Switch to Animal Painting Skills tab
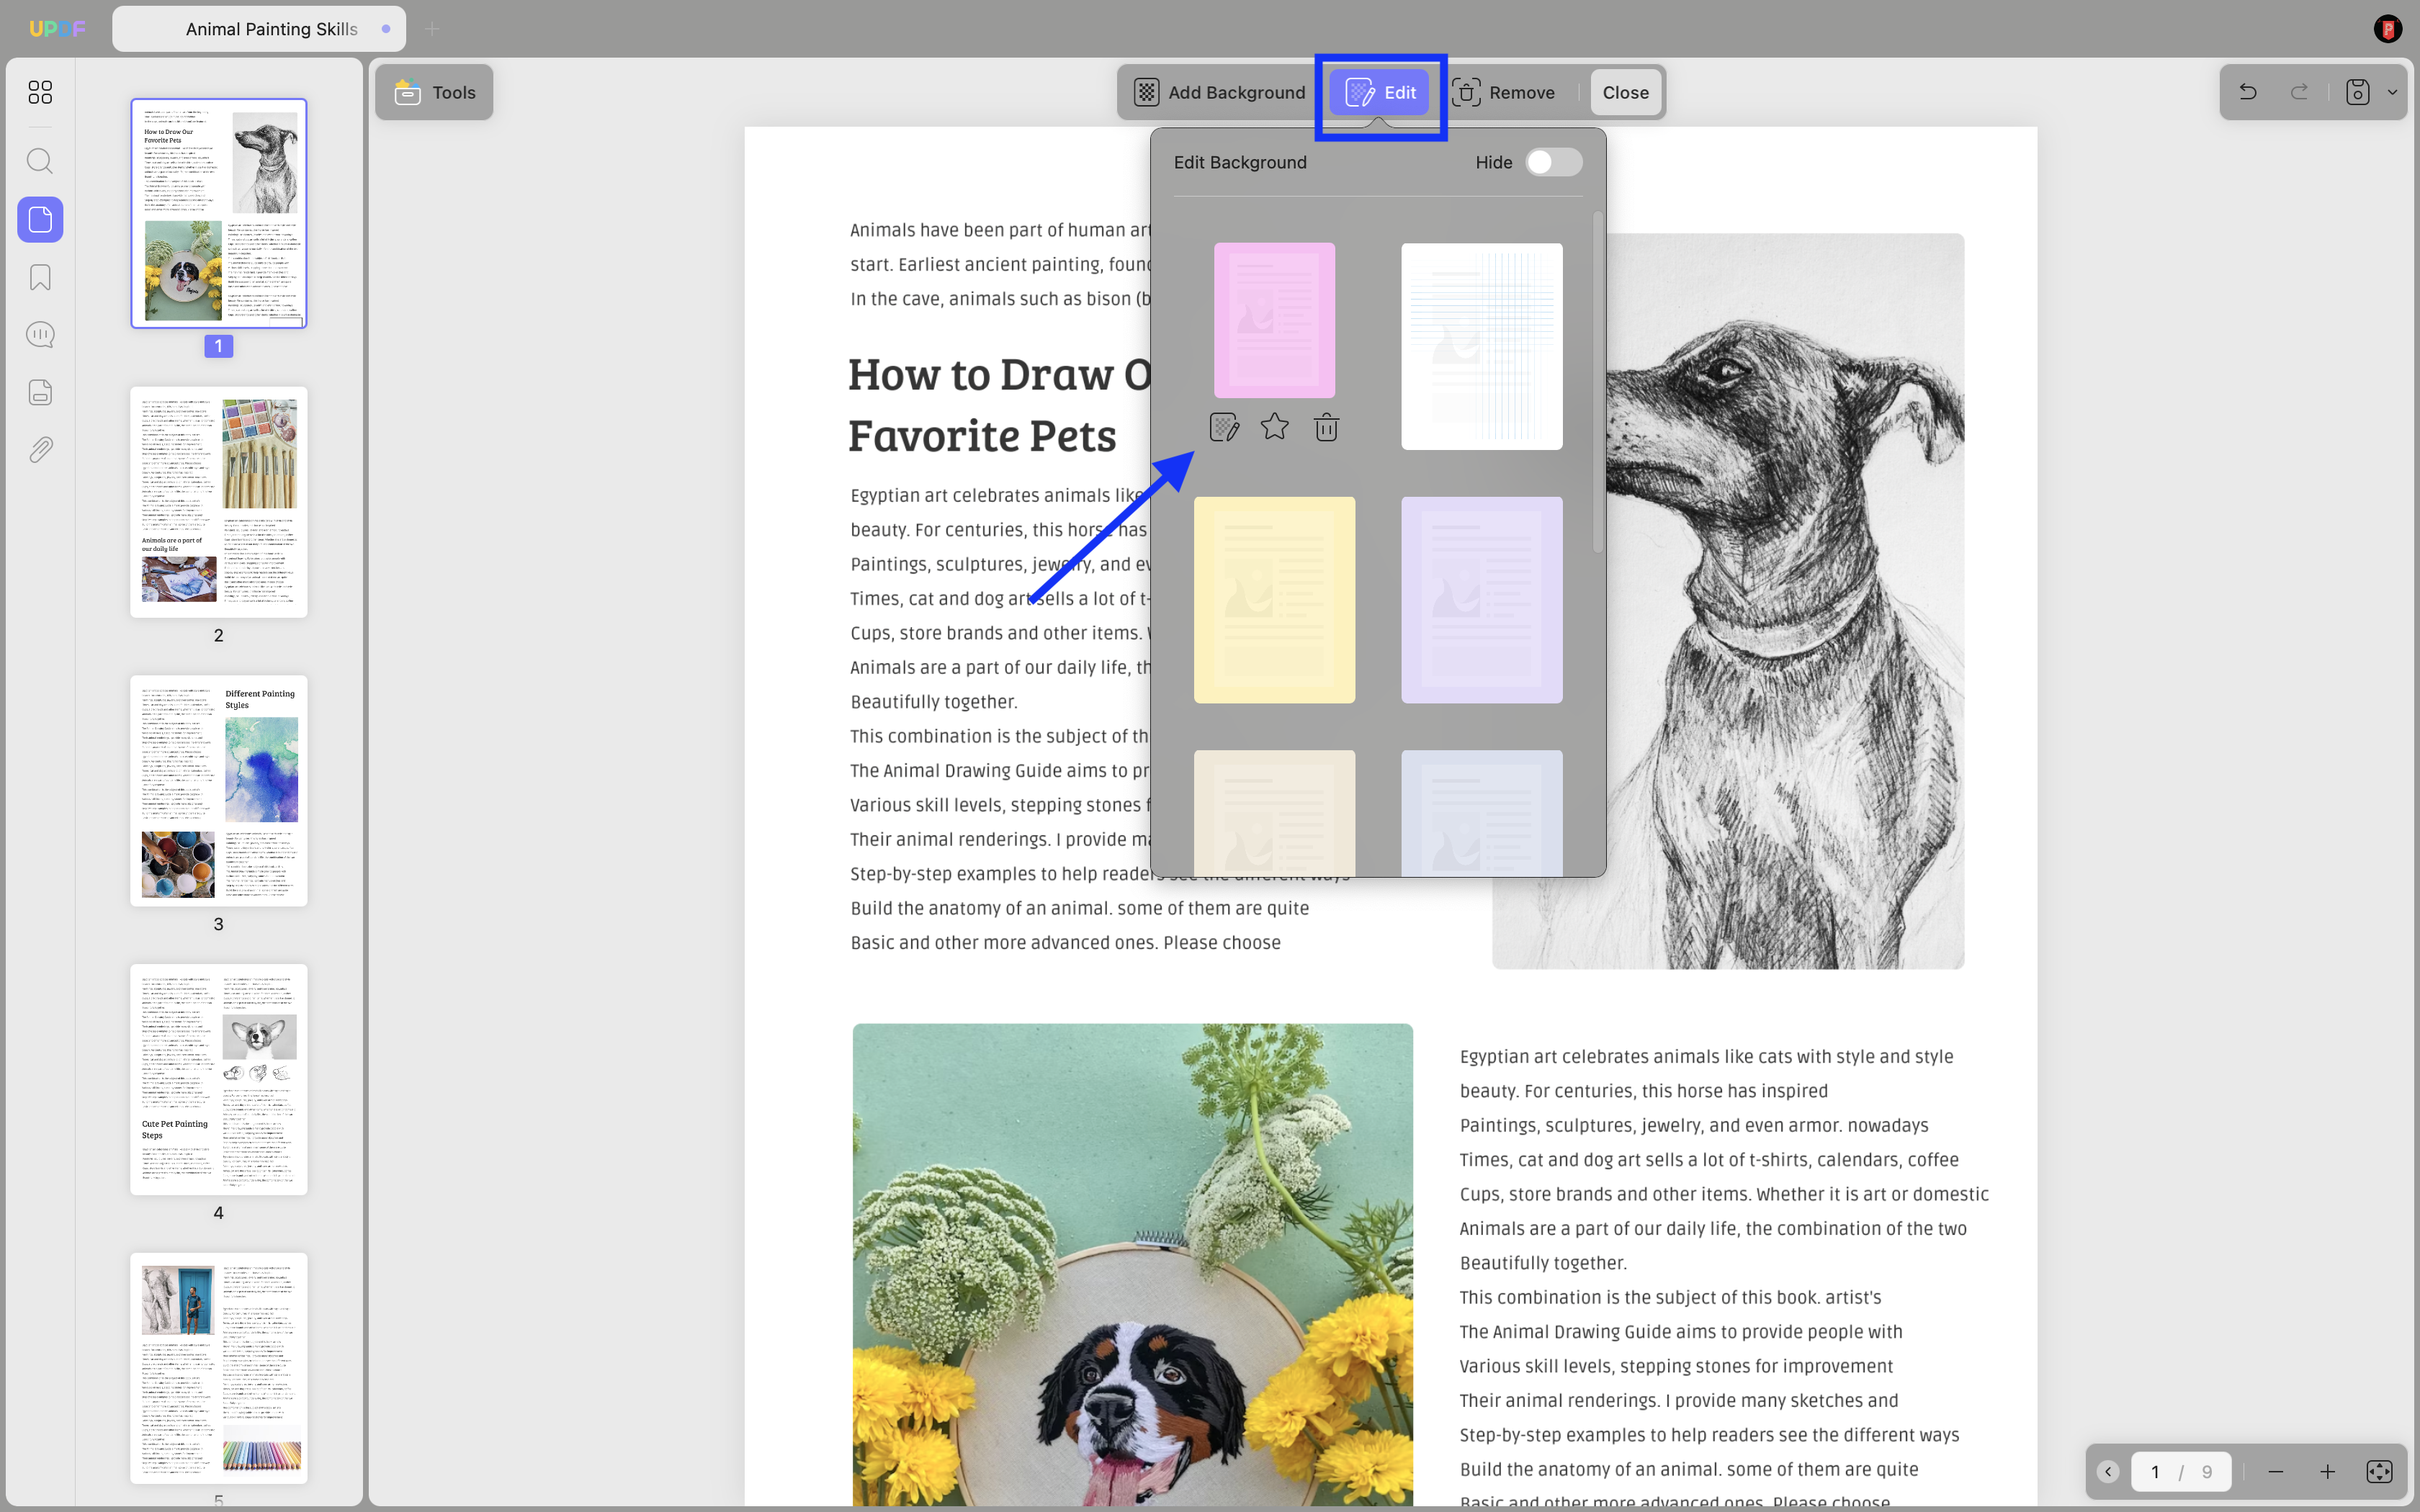 259,29
